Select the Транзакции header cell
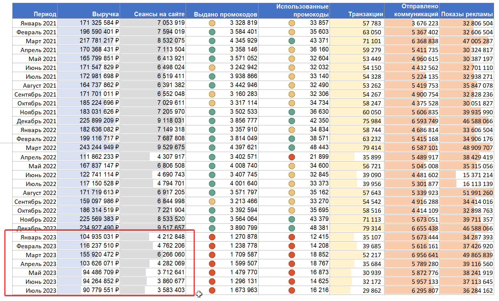Screen dimensions: 499x301 (357, 11)
